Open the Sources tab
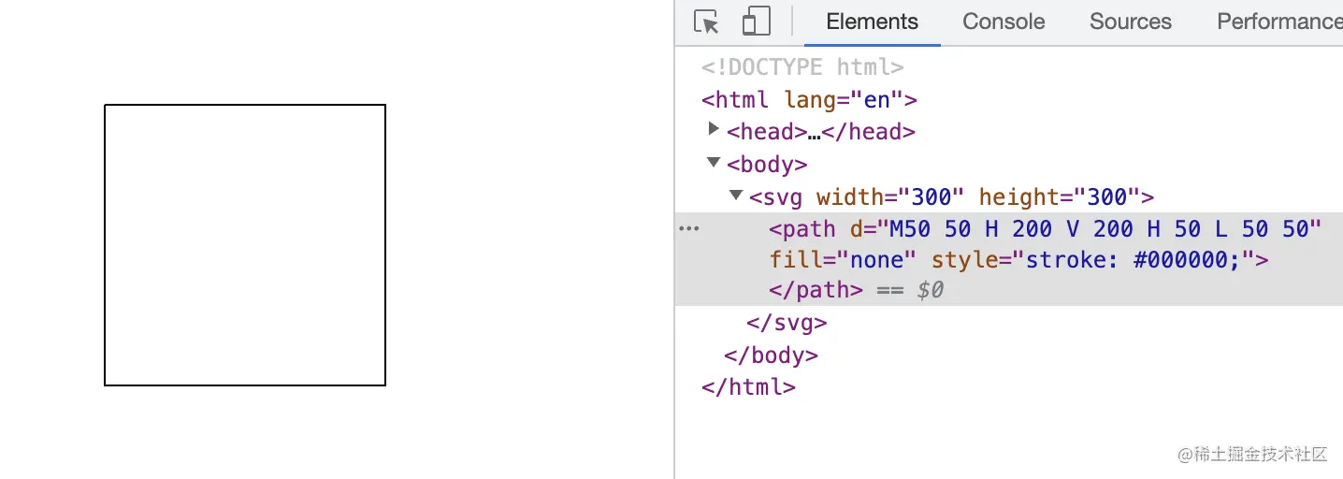 [x=1130, y=22]
